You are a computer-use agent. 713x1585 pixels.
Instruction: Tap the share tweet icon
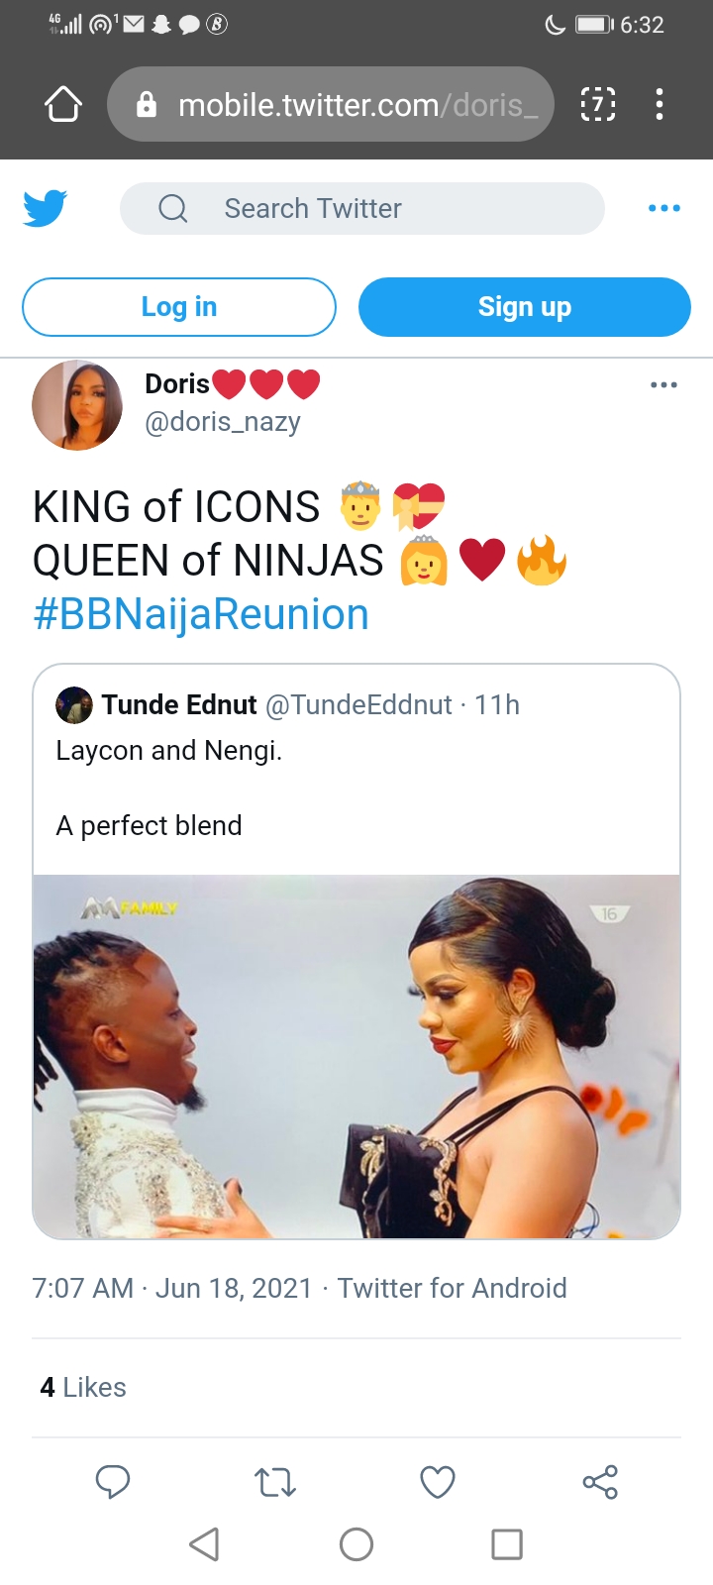(600, 1482)
